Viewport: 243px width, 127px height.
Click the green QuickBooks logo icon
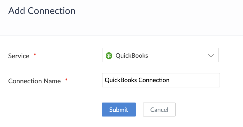coord(109,55)
